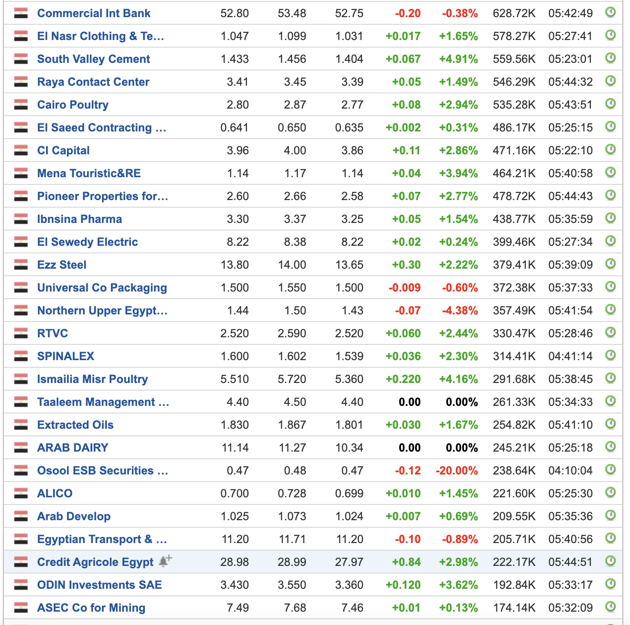
Task: Select the +4.16% change for Ismailia Misr Poultry
Action: (458, 379)
